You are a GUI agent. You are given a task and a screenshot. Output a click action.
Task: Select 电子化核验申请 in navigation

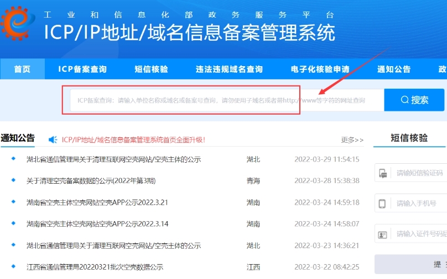tap(320, 69)
